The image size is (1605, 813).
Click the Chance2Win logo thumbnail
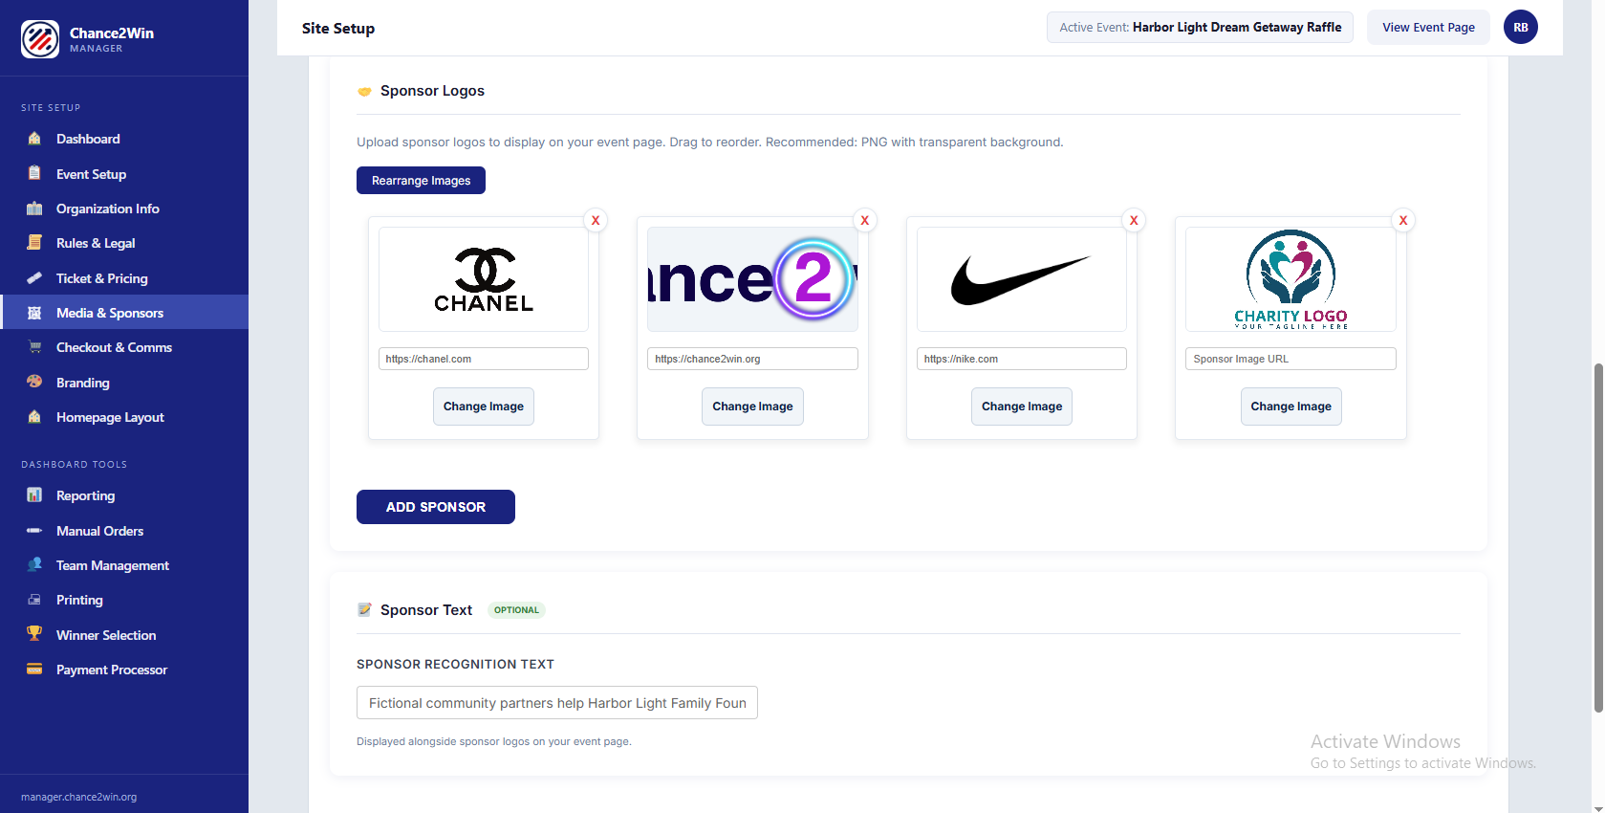tap(752, 279)
